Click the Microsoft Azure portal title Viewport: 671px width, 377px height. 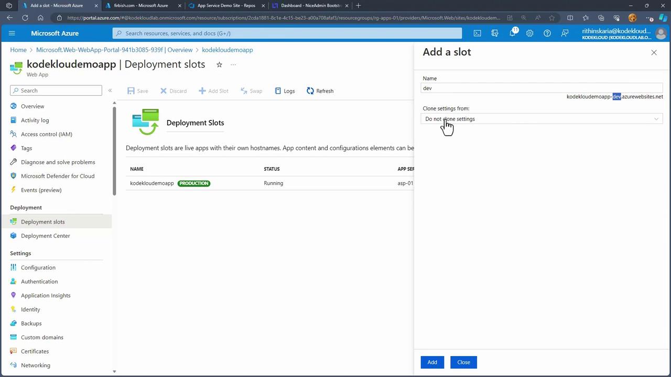[x=55, y=33]
